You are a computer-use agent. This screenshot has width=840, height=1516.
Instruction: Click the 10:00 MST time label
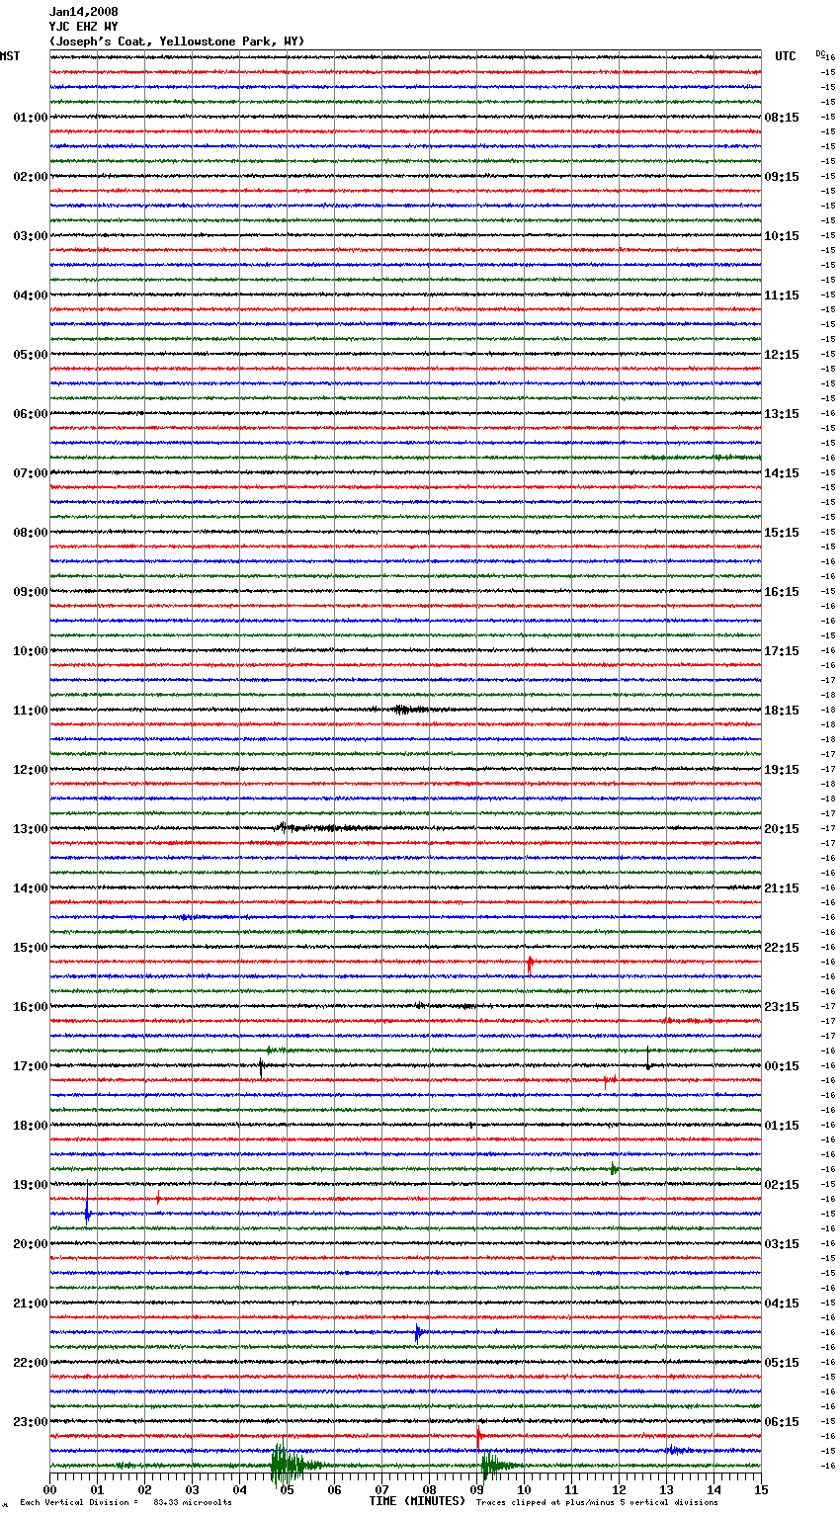[x=31, y=651]
